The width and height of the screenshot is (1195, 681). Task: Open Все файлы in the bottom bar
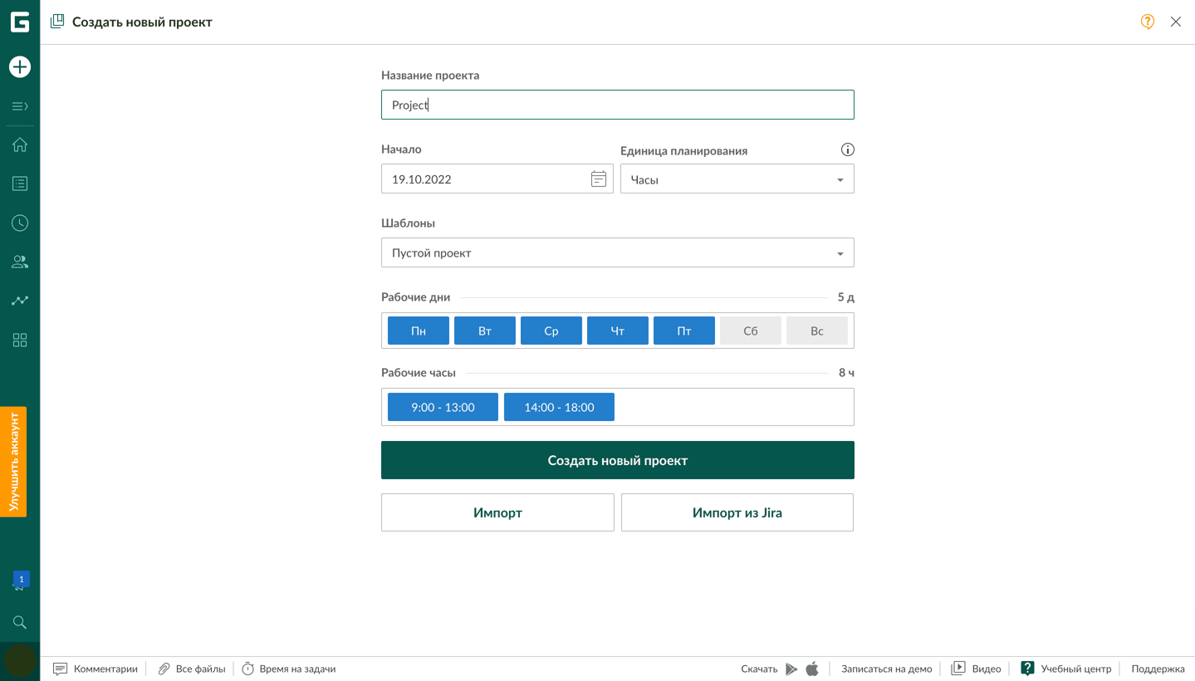tap(200, 669)
